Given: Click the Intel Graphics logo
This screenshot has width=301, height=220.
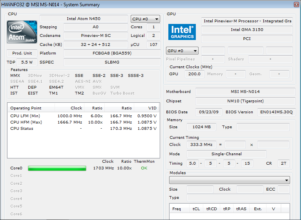Looking at the screenshot, I should click(182, 32).
